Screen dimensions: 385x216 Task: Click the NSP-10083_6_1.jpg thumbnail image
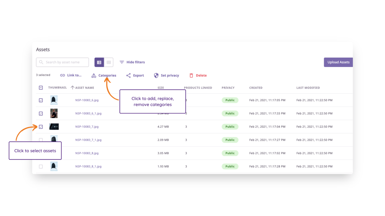(54, 113)
